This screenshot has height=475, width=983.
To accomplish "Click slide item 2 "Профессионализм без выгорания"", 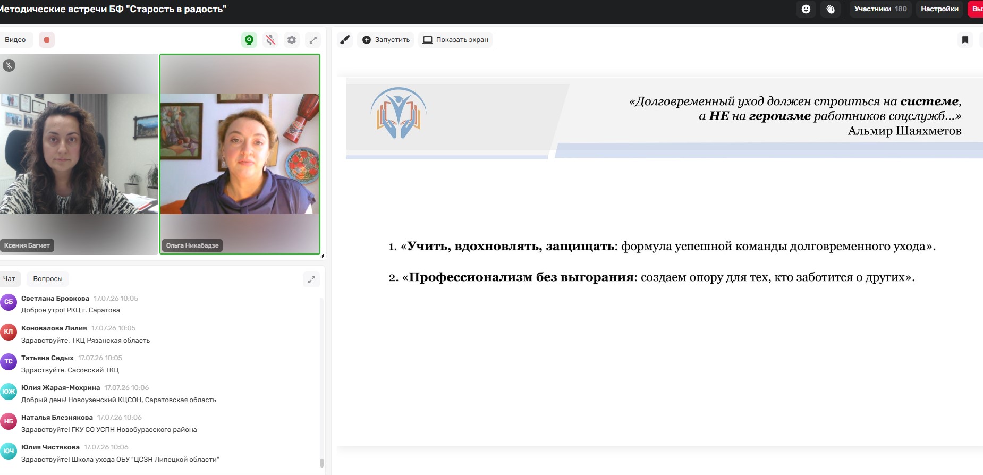I will click(652, 277).
